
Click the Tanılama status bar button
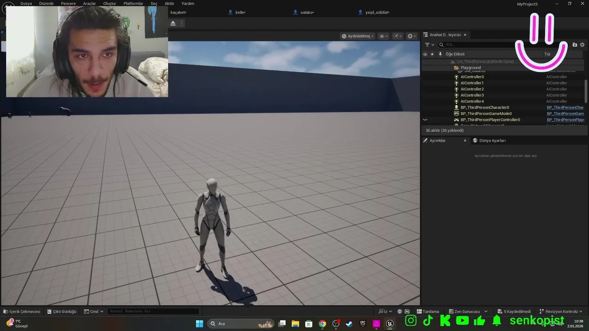(428, 311)
